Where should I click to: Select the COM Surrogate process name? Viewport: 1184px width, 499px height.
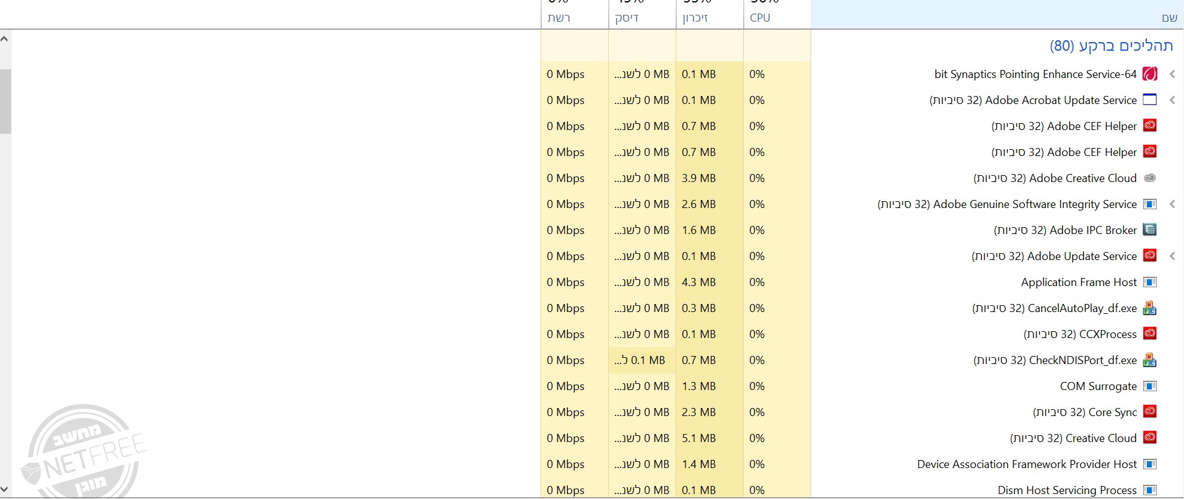click(1099, 386)
